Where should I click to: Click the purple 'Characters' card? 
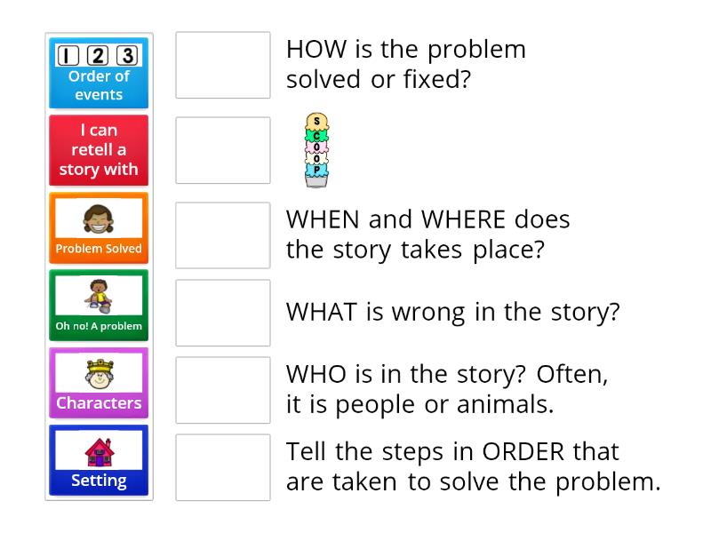99,382
